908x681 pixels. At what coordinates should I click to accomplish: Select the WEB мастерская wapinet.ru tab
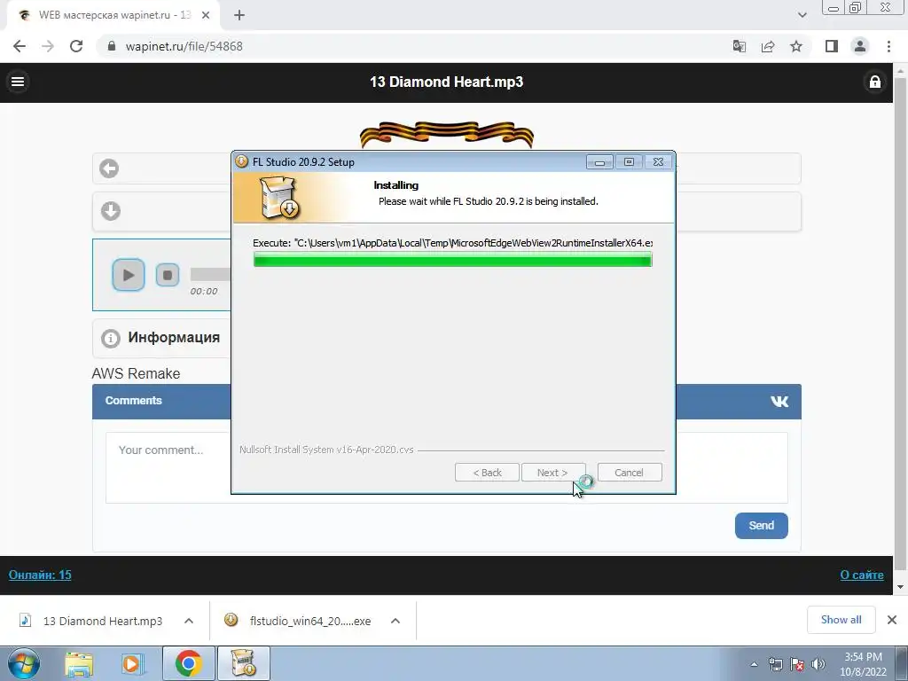[113, 16]
